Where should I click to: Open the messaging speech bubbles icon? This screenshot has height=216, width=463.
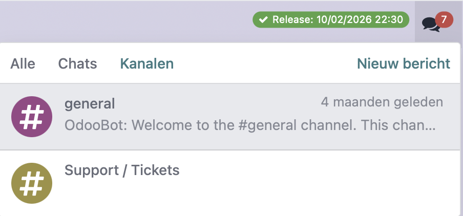[x=430, y=24]
